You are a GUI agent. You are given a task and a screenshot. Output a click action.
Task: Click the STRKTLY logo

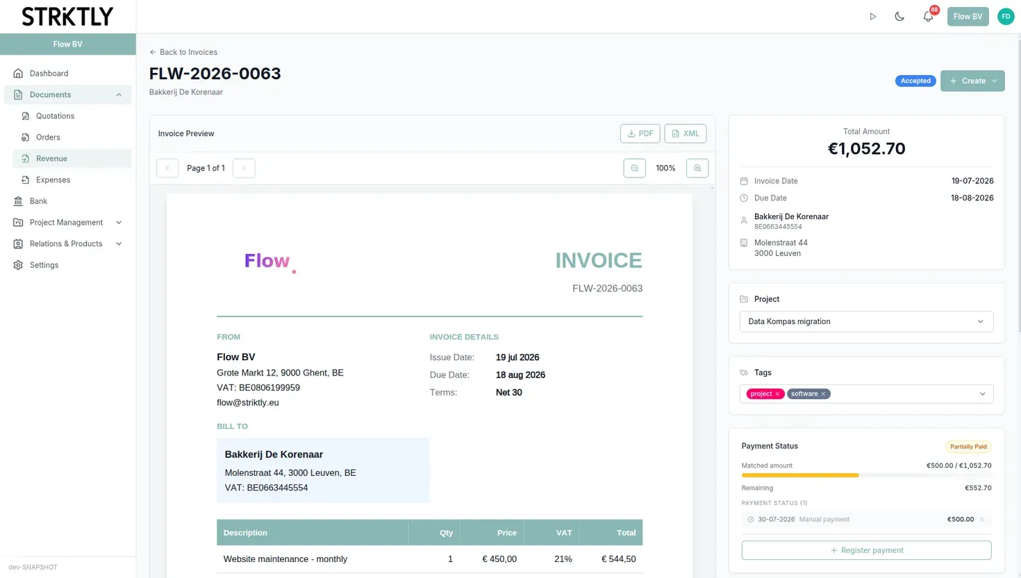pyautogui.click(x=67, y=17)
